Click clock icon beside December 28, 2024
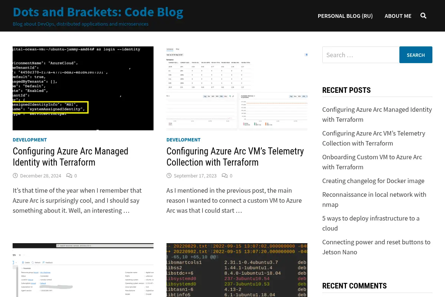Viewport: 445px width, 297px height. [x=15, y=175]
